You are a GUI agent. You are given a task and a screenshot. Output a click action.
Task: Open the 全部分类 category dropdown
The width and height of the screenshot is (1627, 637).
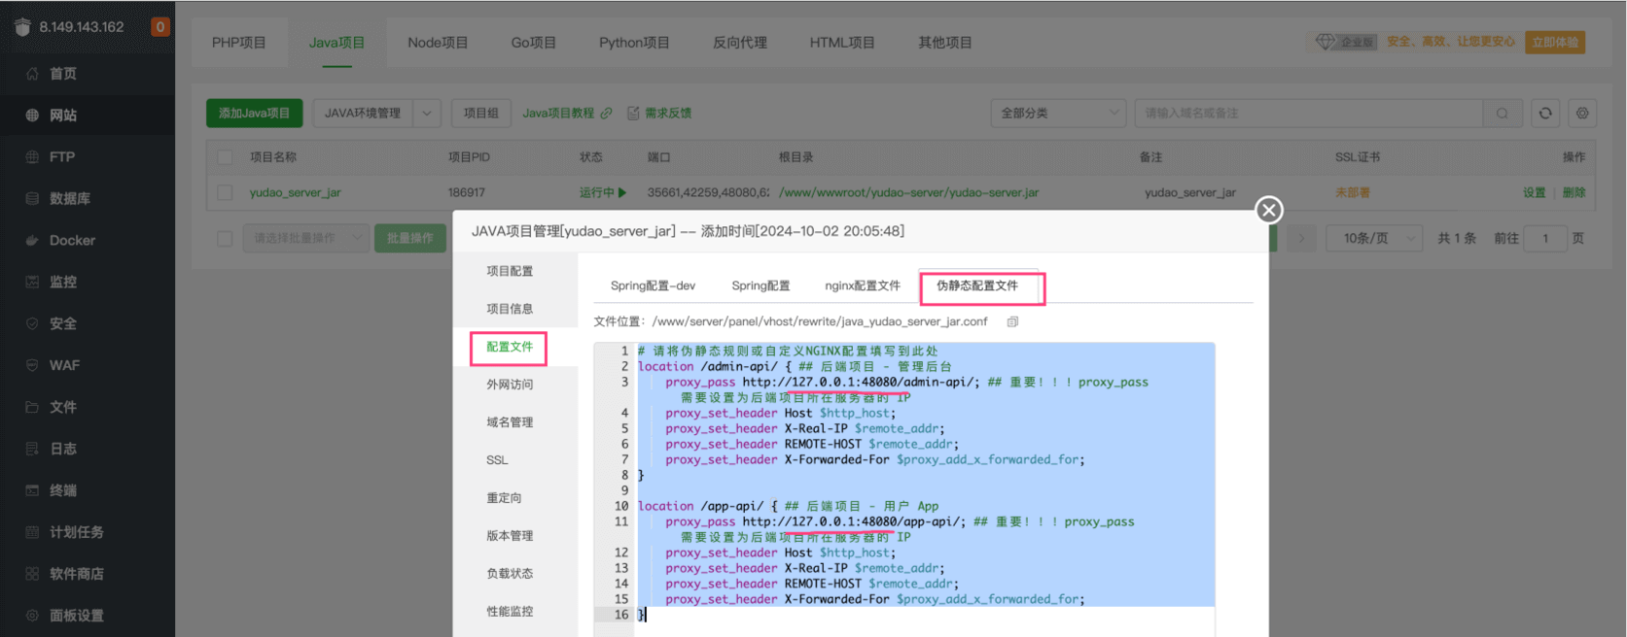1057,114
